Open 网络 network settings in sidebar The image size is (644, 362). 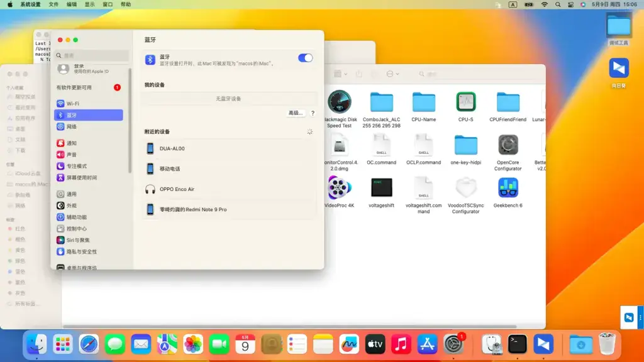click(x=89, y=126)
